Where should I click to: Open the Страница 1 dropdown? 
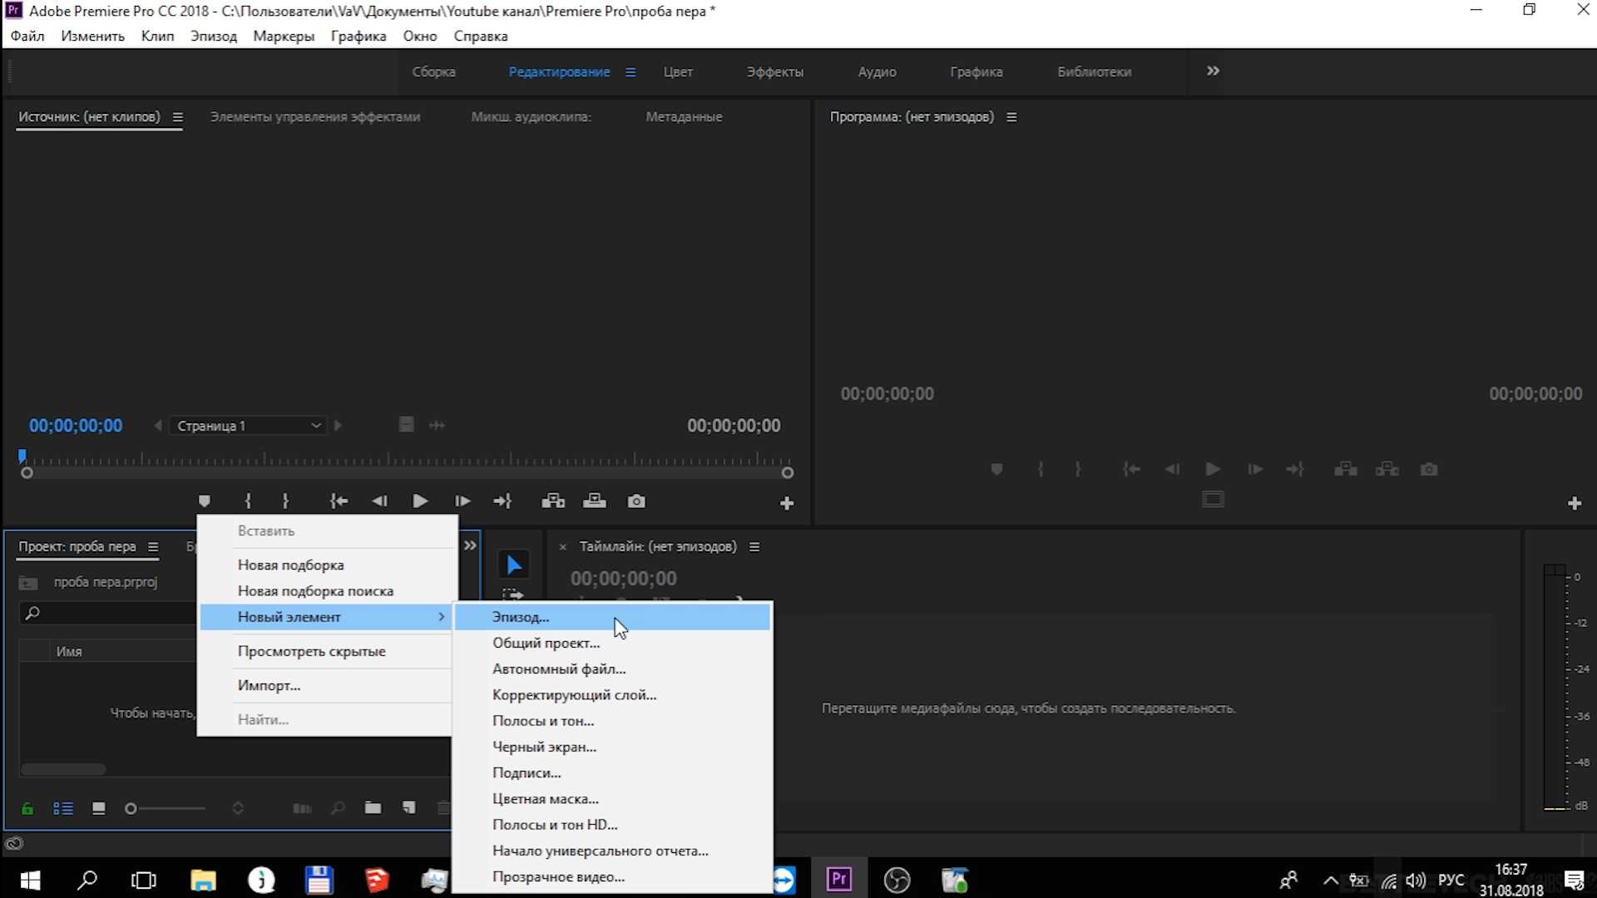tap(248, 426)
